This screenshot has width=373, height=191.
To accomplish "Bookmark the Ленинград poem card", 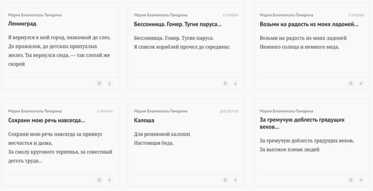I will click(x=99, y=84).
